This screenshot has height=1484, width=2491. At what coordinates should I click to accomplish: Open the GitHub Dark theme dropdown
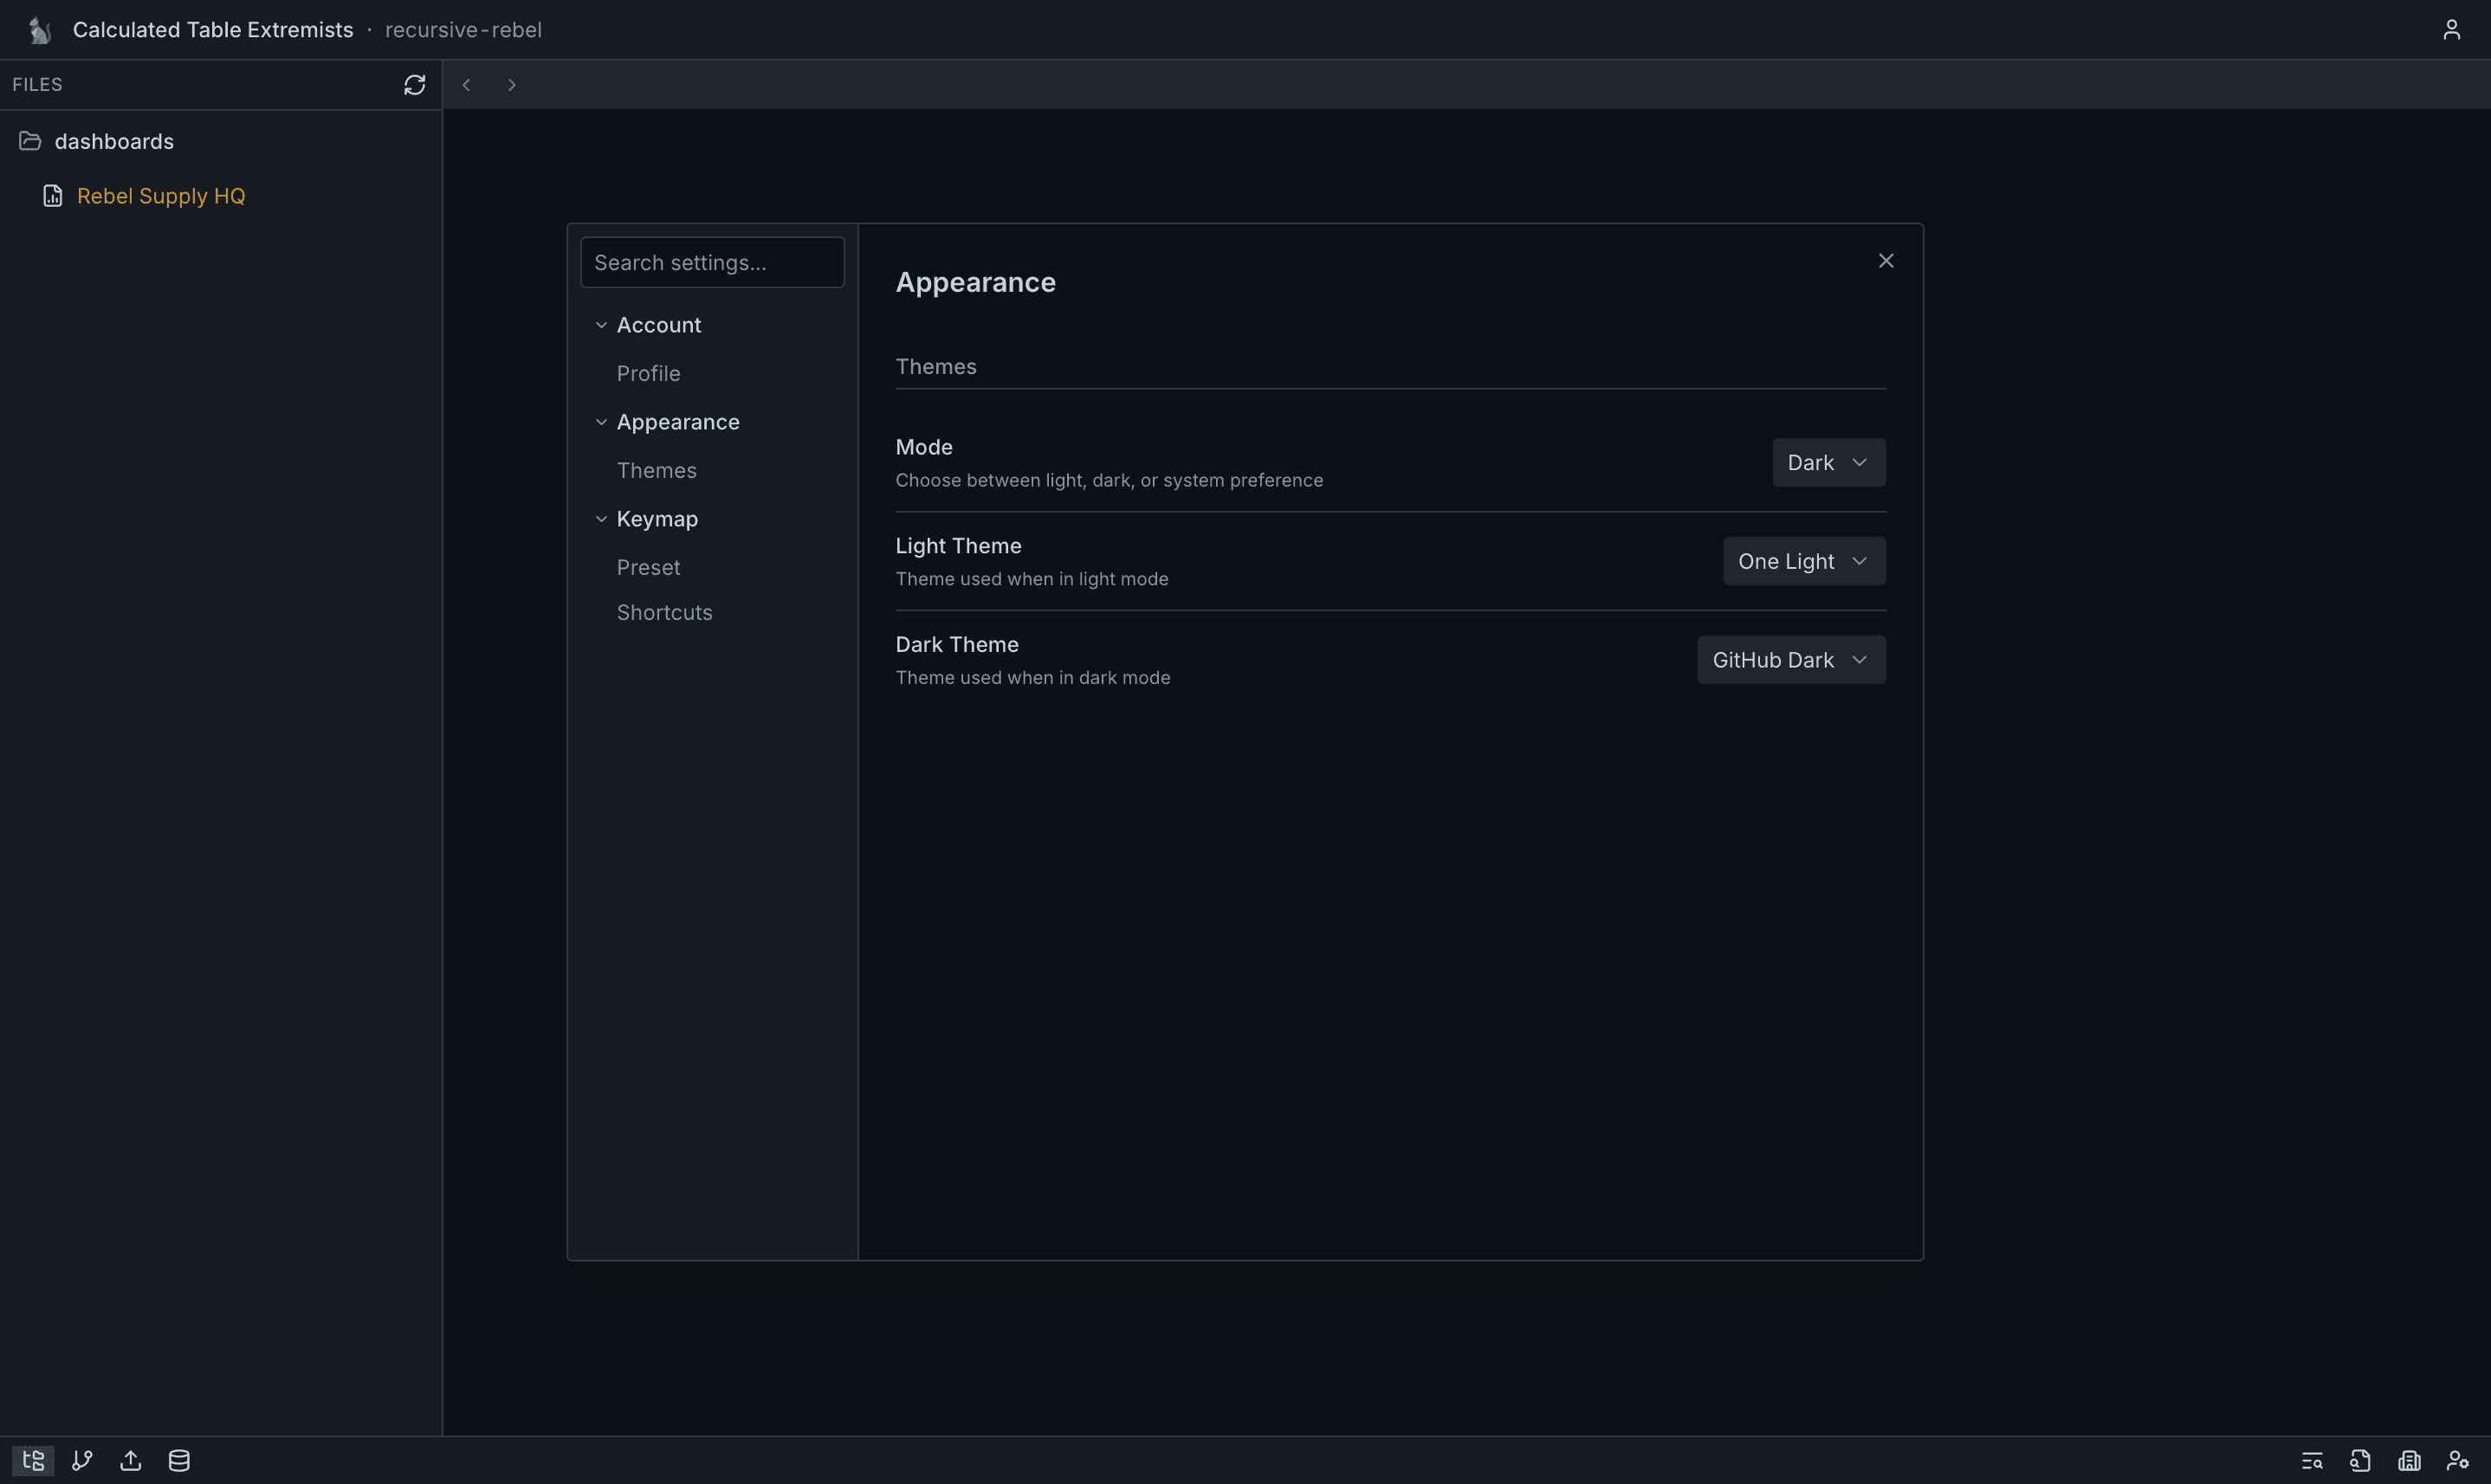point(1789,660)
